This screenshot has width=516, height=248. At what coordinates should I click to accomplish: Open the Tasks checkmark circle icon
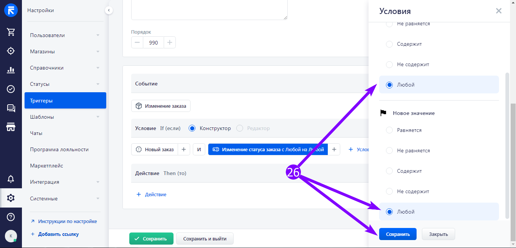pos(11,89)
